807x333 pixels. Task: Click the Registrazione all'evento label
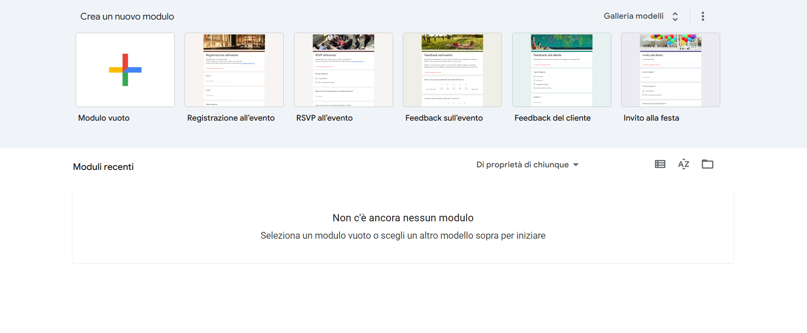click(x=231, y=118)
